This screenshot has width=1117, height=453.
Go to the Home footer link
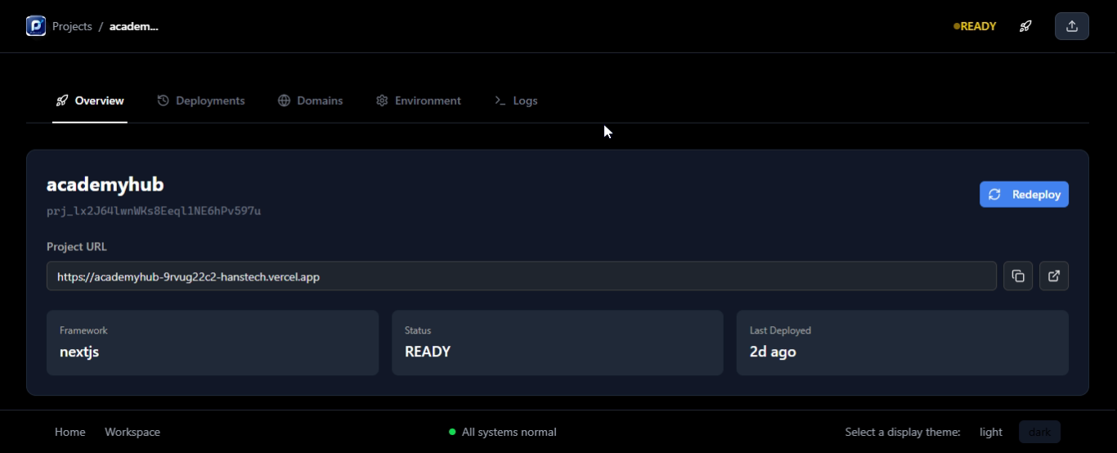pyautogui.click(x=70, y=432)
